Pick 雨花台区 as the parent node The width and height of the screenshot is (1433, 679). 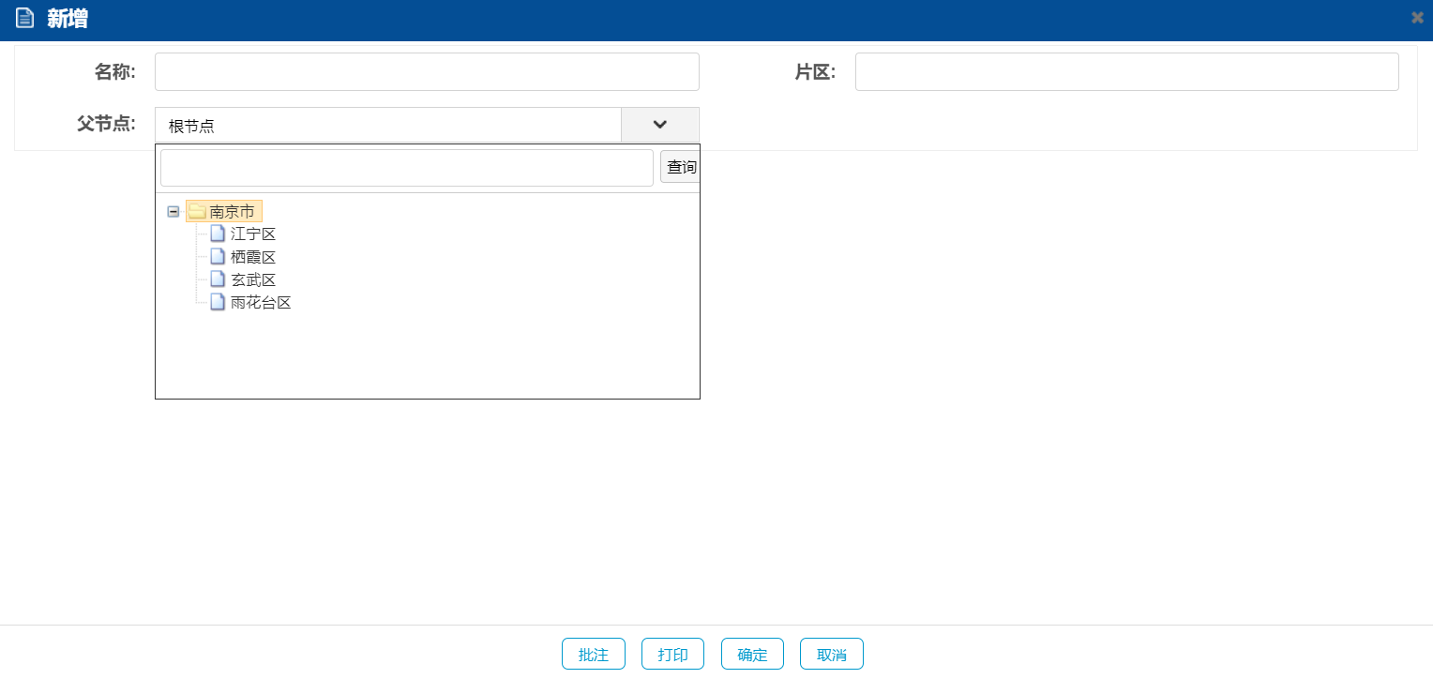[x=261, y=302]
